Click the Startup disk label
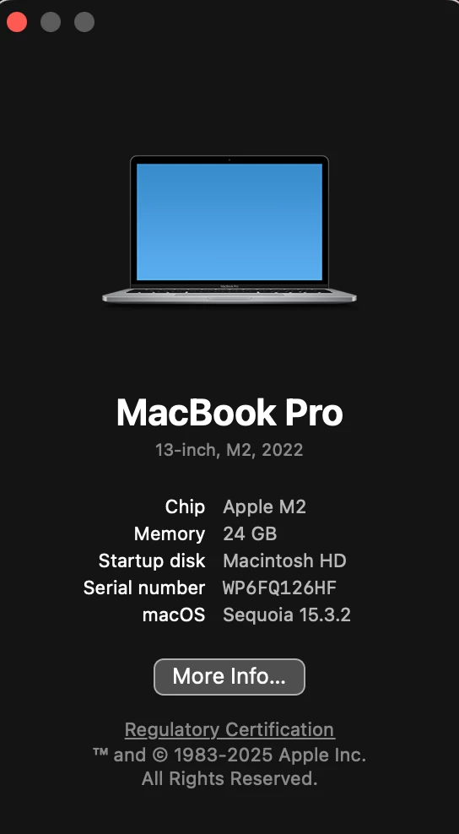Image resolution: width=459 pixels, height=834 pixels. click(152, 561)
